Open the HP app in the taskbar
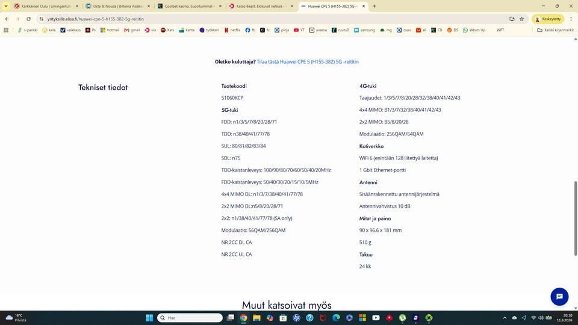Viewport: 578px width, 325px height. tap(296, 318)
